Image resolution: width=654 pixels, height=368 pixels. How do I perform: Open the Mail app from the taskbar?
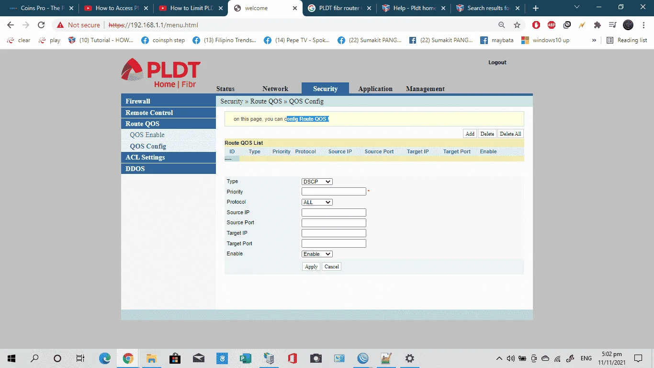pyautogui.click(x=198, y=358)
